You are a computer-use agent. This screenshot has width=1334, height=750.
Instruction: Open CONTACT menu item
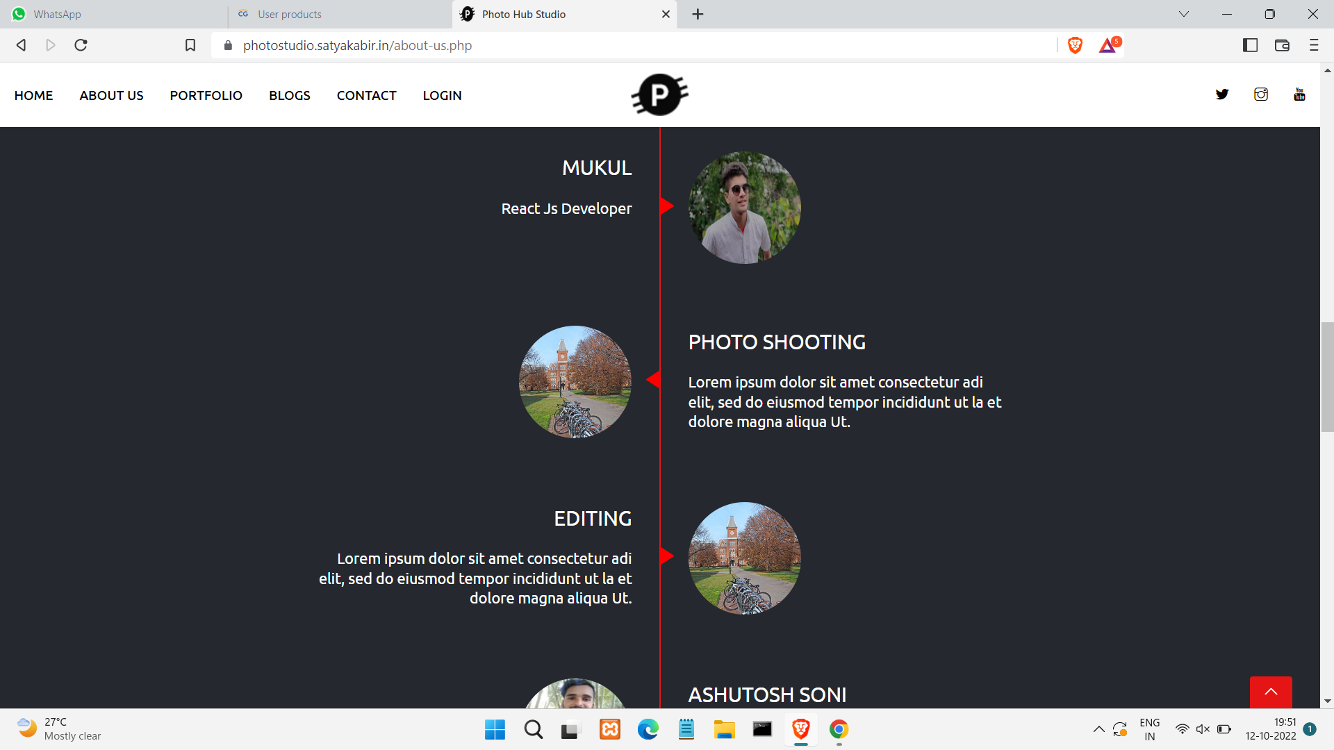click(x=366, y=95)
